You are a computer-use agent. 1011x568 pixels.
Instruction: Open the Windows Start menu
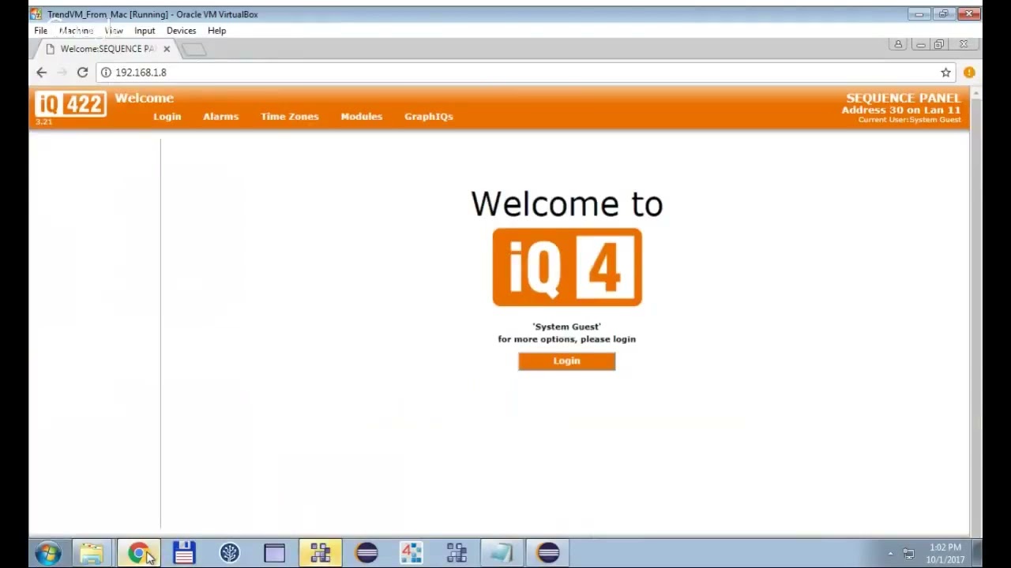pyautogui.click(x=47, y=553)
